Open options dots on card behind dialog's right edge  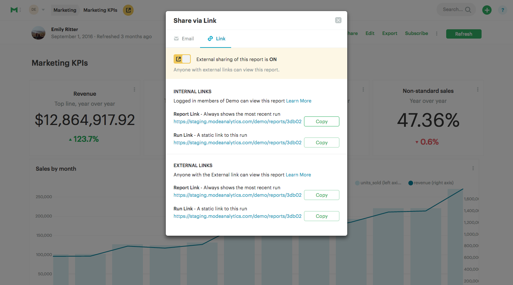point(363,90)
